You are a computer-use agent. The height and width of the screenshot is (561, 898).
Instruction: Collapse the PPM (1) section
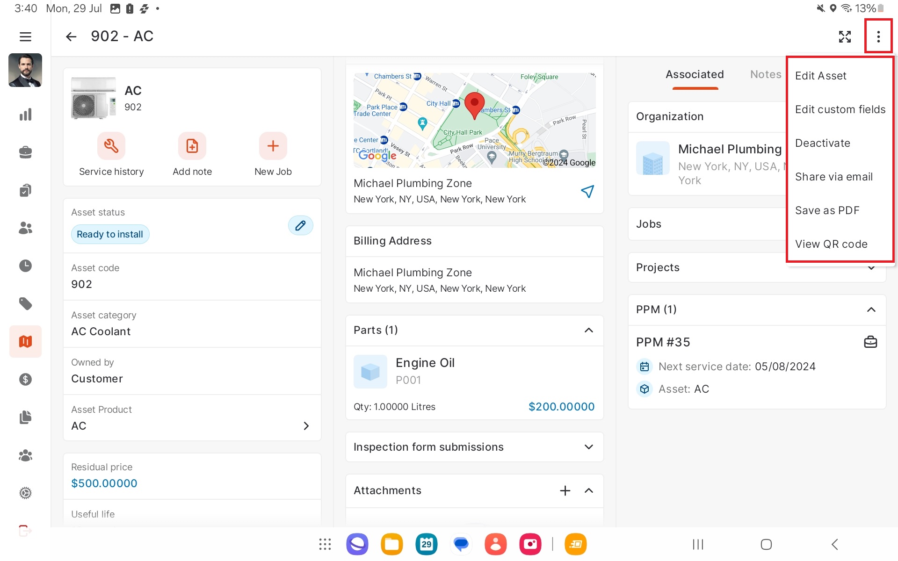(871, 309)
